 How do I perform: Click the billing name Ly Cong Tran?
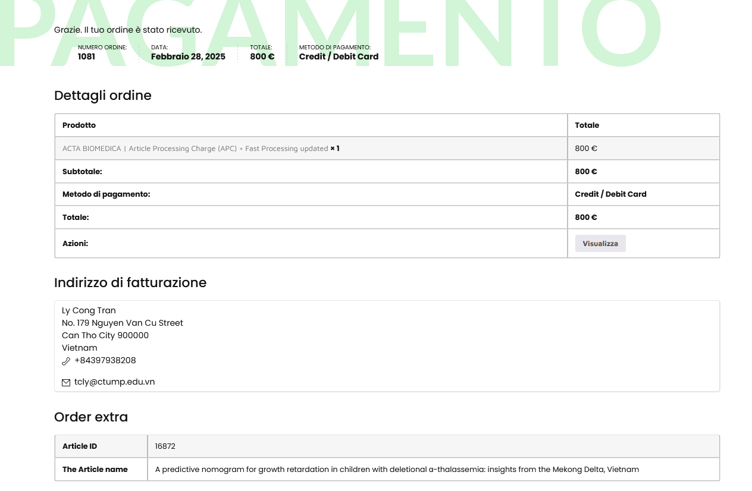[x=89, y=311]
